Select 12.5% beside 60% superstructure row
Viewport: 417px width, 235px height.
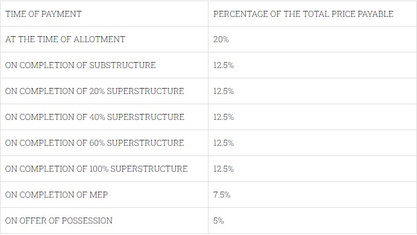tap(224, 143)
